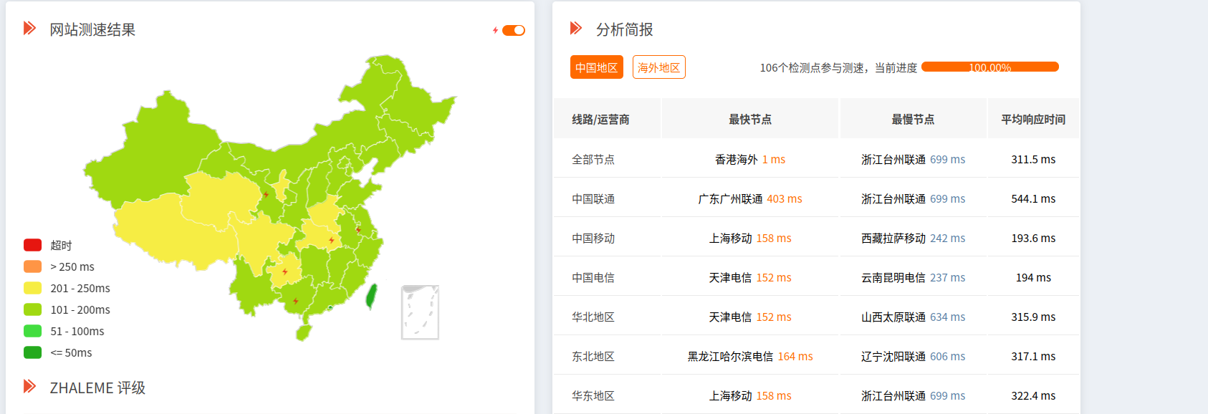The width and height of the screenshot is (1208, 414).
Task: Click 广东广州联通 403 ms cell
Action: [x=750, y=198]
